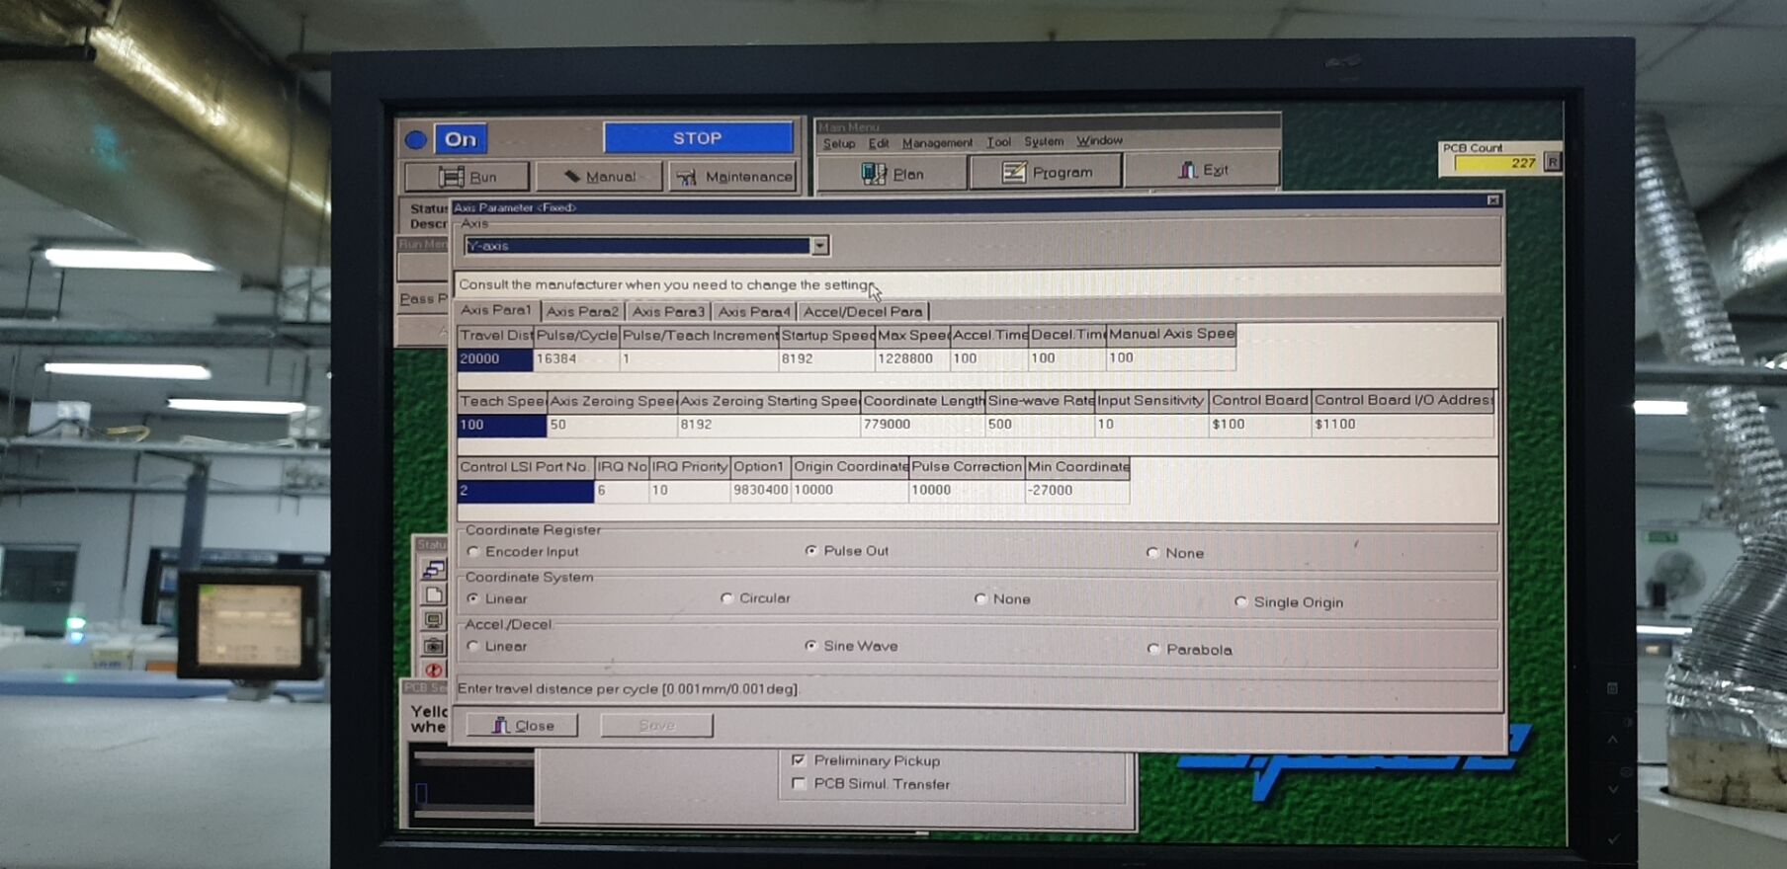Screen dimensions: 1787x869
Task: Select the Max Speed value 1228800 cell
Action: [911, 359]
